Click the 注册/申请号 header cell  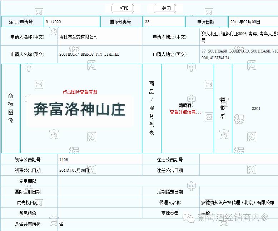tap(22, 22)
